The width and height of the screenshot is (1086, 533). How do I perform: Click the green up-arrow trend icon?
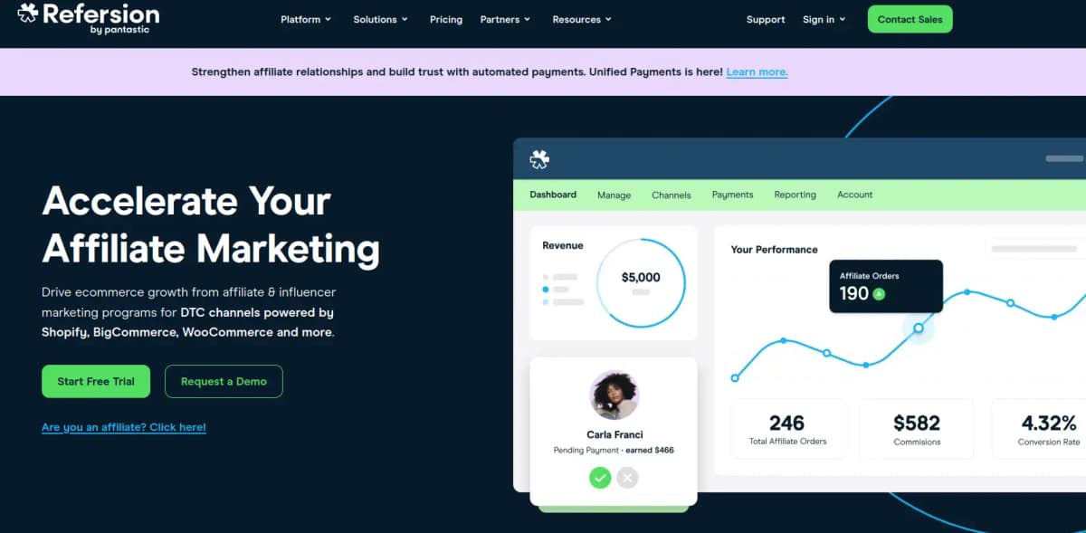pos(879,294)
